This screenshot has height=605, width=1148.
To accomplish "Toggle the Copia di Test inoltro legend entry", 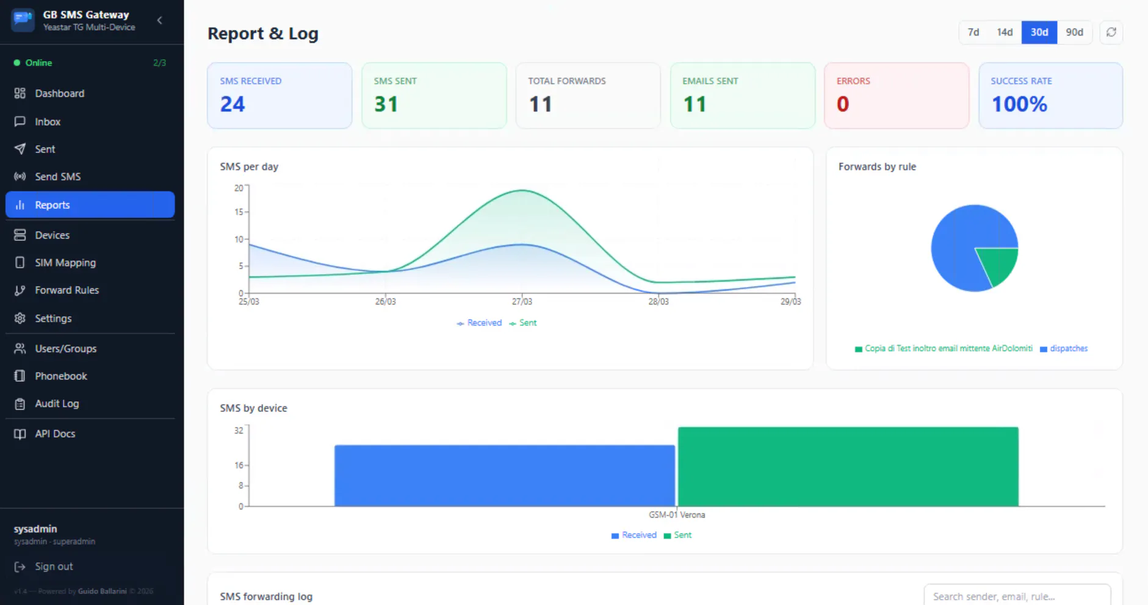I will pos(944,349).
